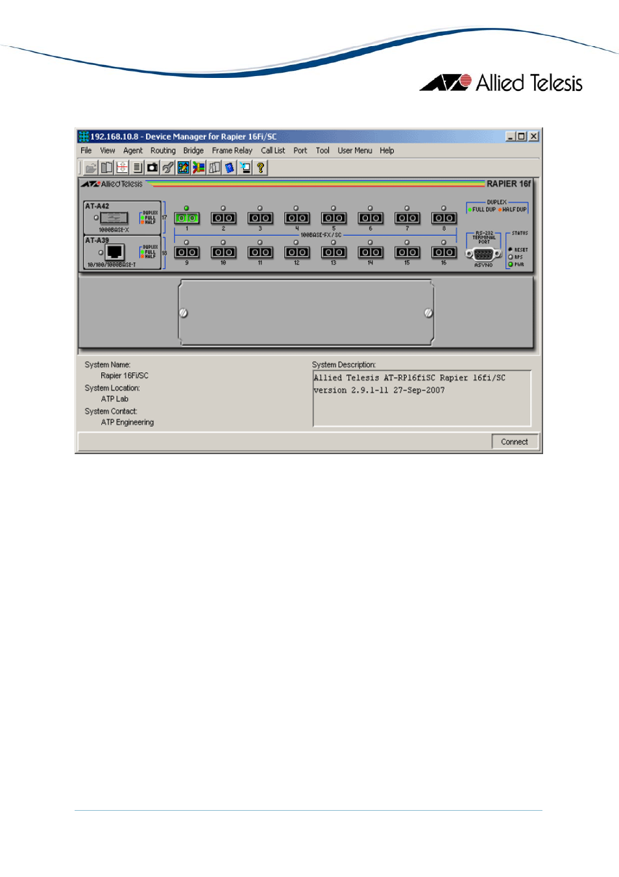Viewport: 619px width, 877px height.
Task: Select fiber port 9
Action: [x=187, y=252]
